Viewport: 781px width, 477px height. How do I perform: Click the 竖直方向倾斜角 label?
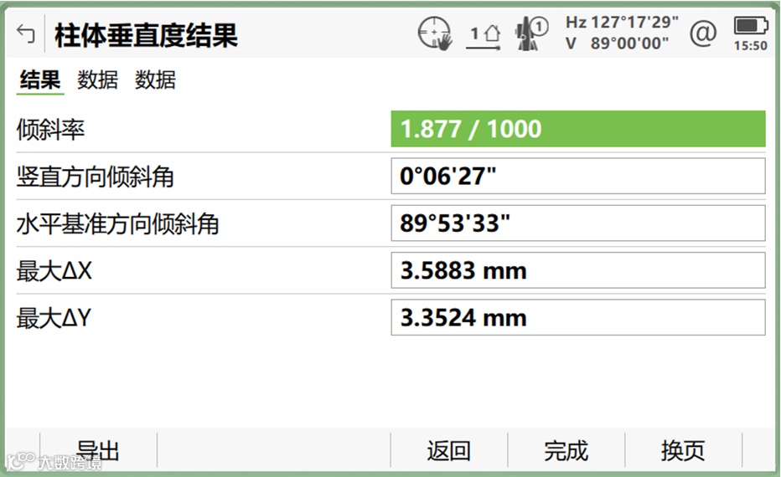96,177
